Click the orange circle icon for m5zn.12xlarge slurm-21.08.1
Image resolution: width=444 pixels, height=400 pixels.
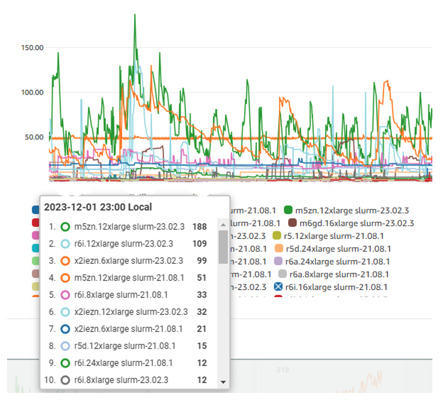point(65,278)
